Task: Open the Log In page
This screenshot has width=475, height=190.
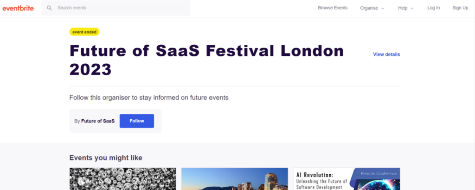Action: (x=434, y=8)
